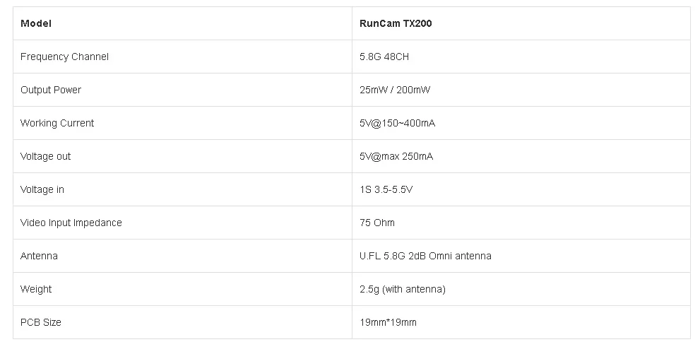Click the 75 Ohm value
700x342 pixels.
[377, 223]
